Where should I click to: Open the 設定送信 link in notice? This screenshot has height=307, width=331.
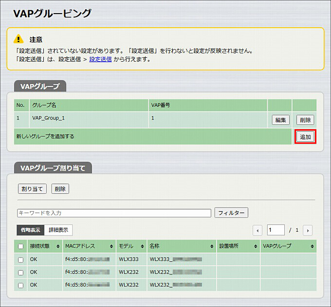click(x=100, y=59)
